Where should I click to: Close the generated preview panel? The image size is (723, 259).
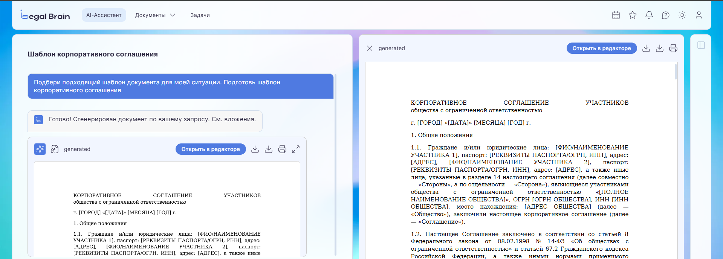(370, 48)
